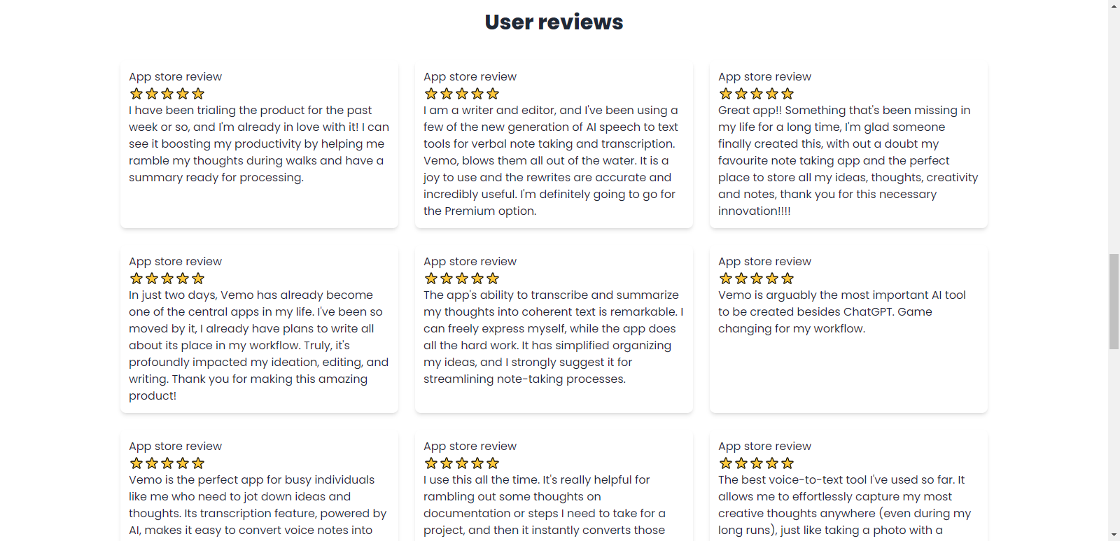Click third star in 'Great app!!' review
1120x541 pixels.
click(757, 94)
